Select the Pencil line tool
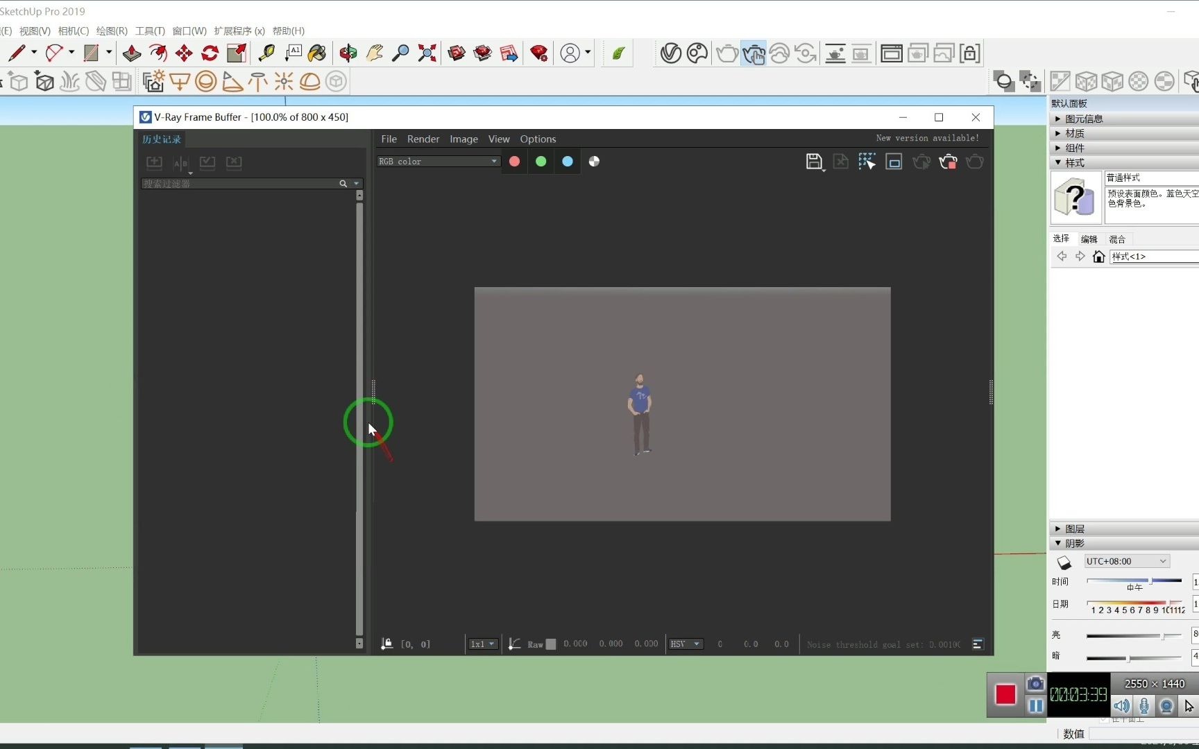 [x=16, y=53]
